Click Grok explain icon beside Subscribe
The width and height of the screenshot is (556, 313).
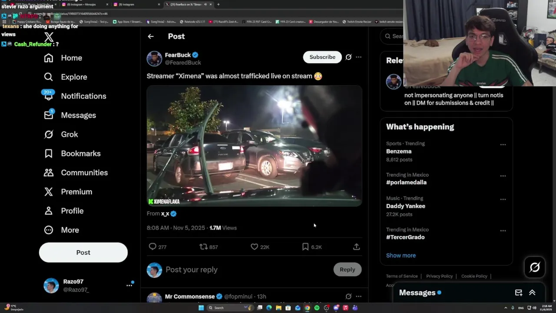(x=348, y=57)
